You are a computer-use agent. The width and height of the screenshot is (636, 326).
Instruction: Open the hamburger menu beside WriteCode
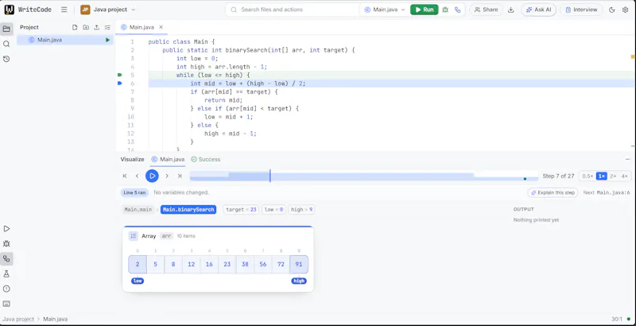tap(64, 10)
